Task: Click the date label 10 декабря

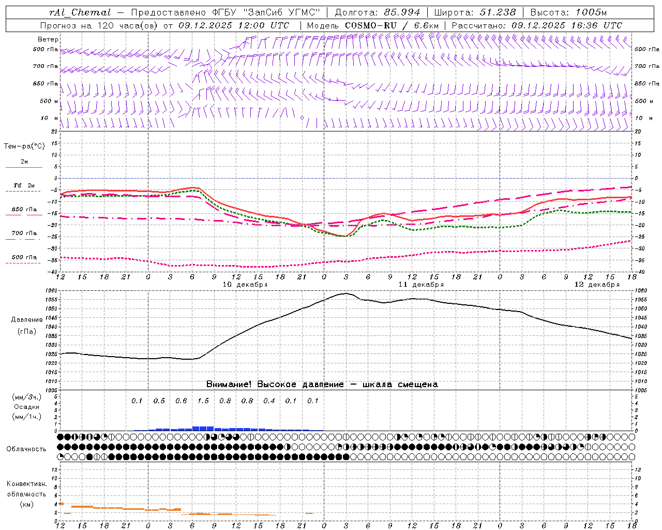Action: click(x=245, y=285)
